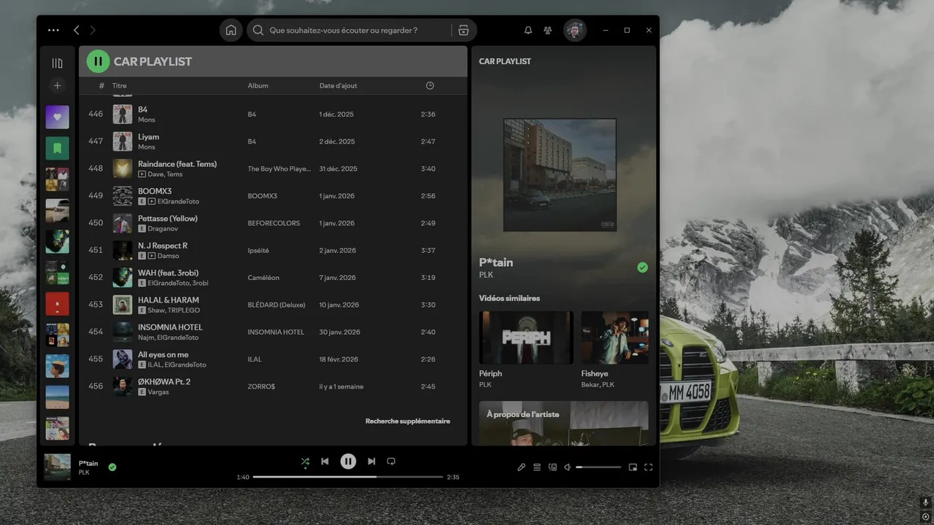Create a playlist with the plus button
Viewport: 934px width, 525px height.
(58, 85)
